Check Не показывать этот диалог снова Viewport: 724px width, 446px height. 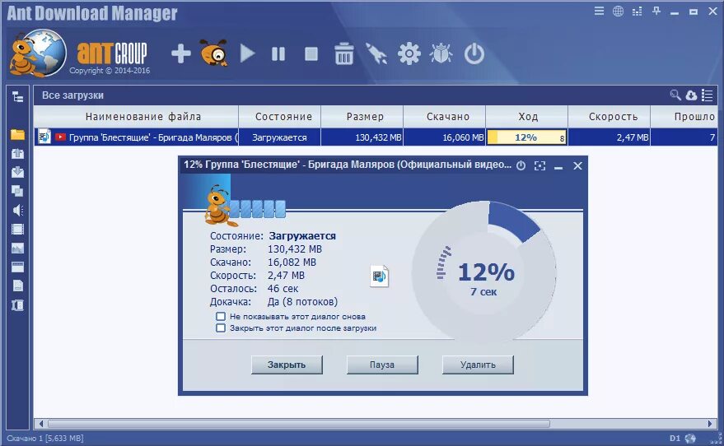click(221, 317)
